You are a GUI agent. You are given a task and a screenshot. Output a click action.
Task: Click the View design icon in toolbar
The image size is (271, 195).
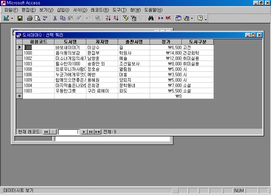tap(6, 18)
